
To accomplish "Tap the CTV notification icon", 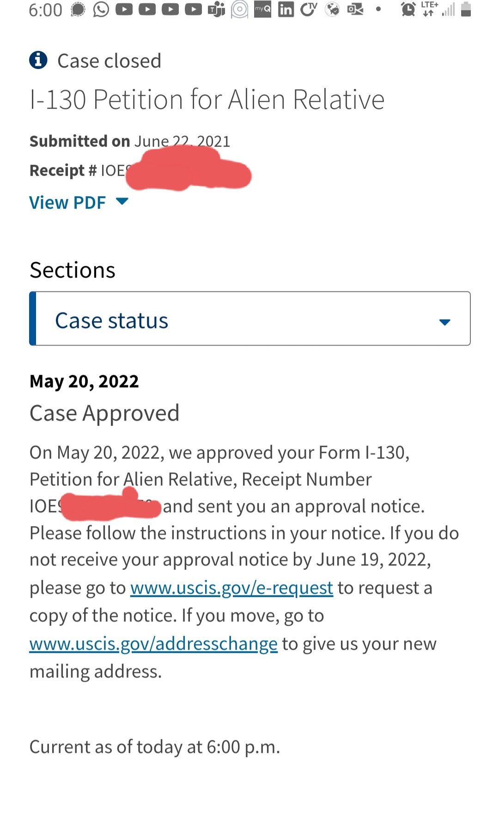I will pyautogui.click(x=309, y=9).
